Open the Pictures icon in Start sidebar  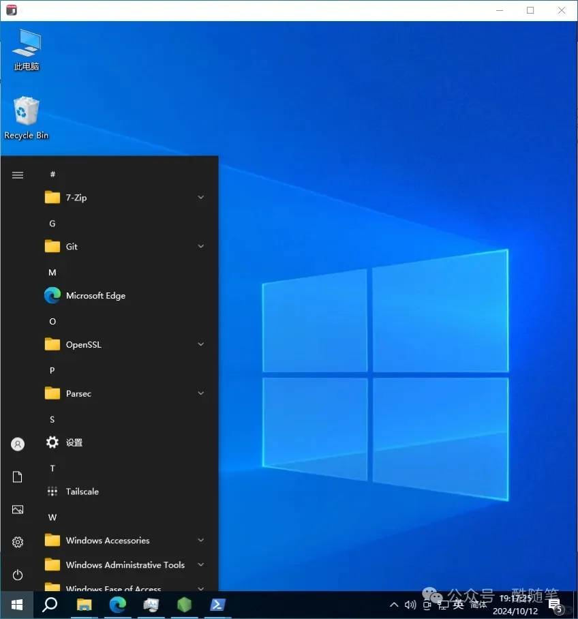point(17,509)
